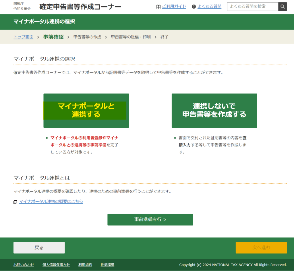
Task: Click the new-window icon beside 概要はこちら
Action: [x=15, y=202]
